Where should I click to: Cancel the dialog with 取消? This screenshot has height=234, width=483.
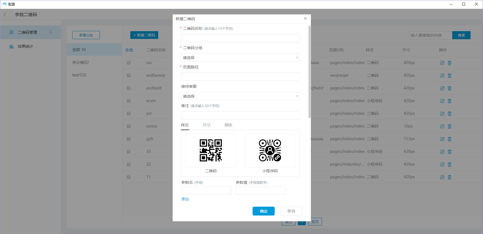tap(291, 211)
